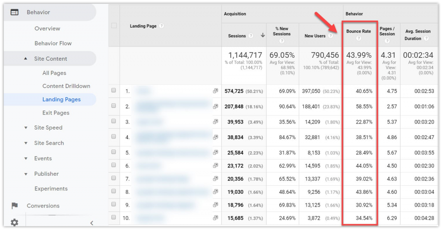442x230 pixels.
Task: Open the Experiments report
Action: coord(51,189)
